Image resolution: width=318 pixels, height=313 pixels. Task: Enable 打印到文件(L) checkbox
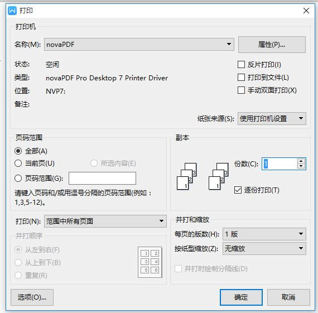pyautogui.click(x=241, y=78)
